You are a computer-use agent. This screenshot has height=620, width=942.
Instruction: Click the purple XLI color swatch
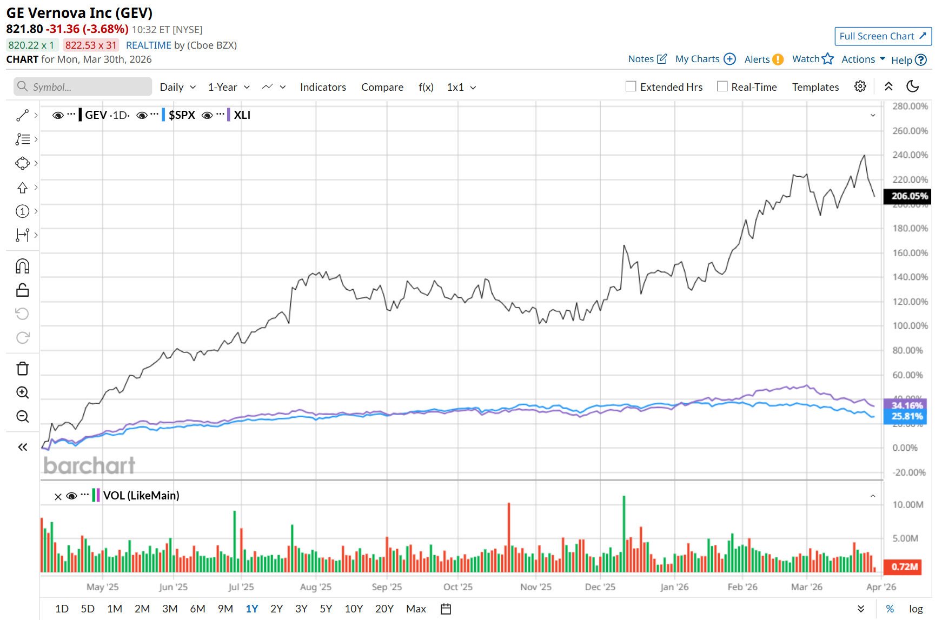pyautogui.click(x=229, y=115)
